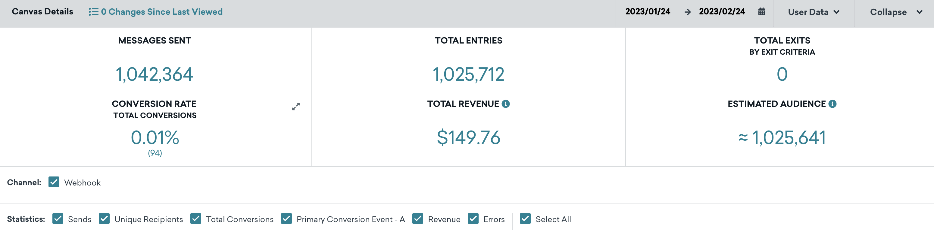
Task: Edit the start date 2023/01/24
Action: 648,12
